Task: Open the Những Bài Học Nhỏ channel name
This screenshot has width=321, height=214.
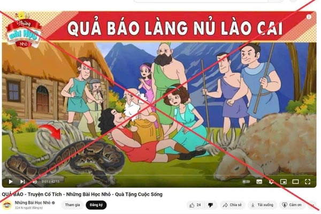Action: click(x=33, y=203)
